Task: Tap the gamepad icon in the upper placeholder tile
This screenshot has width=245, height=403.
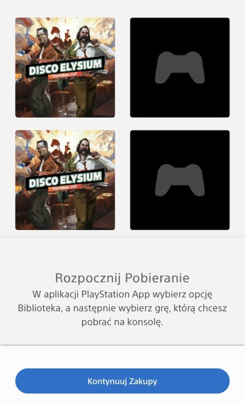Action: point(180,68)
